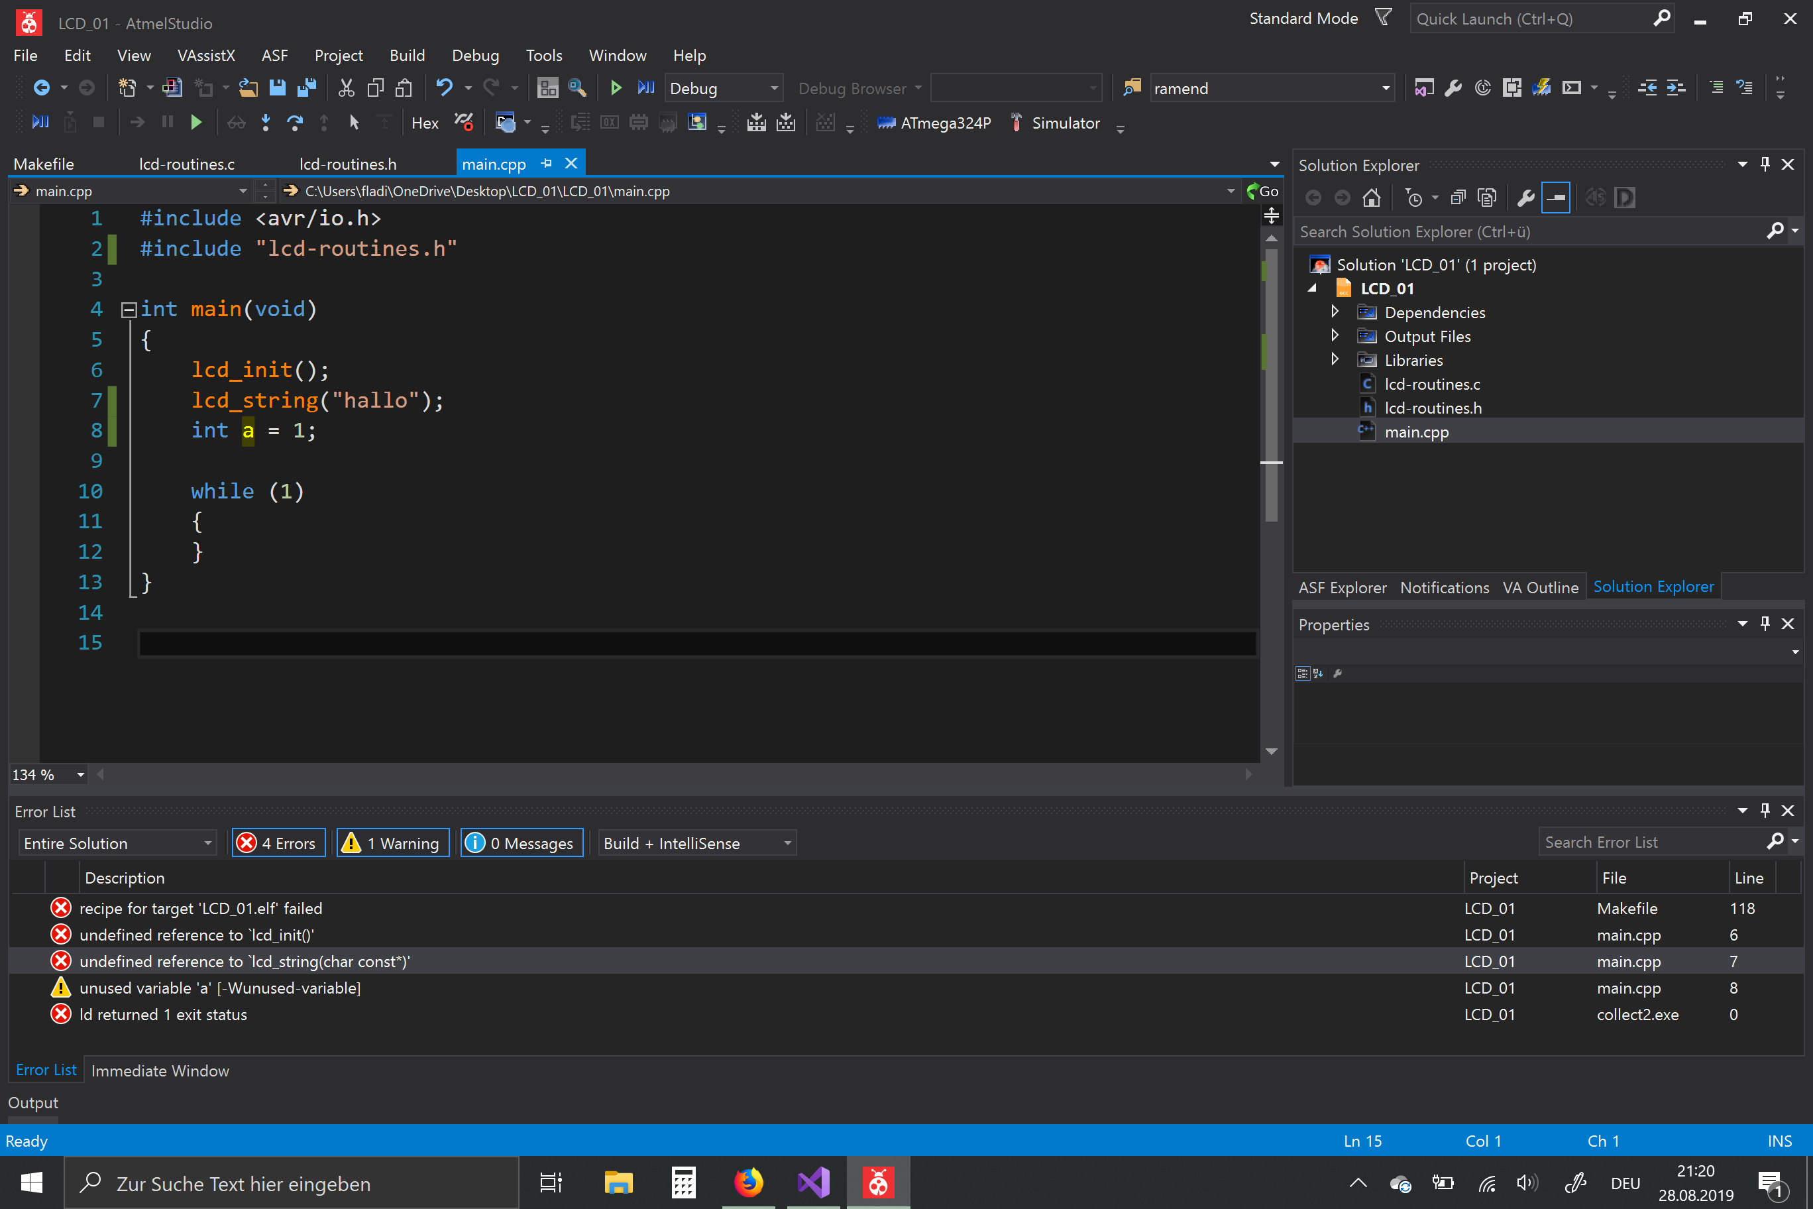
Task: Click the Start Debugging green arrow icon
Action: 616,87
